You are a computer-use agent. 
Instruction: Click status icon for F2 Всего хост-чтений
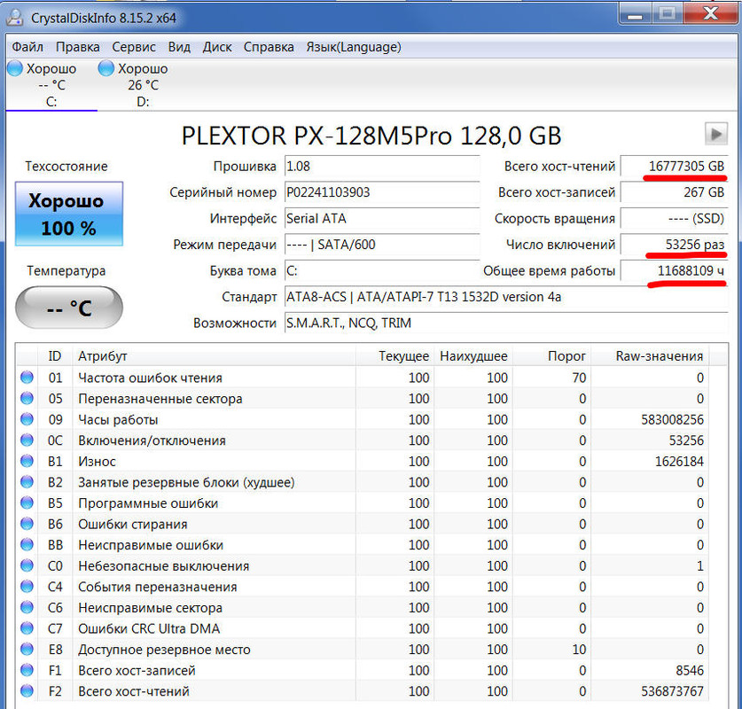[x=27, y=690]
